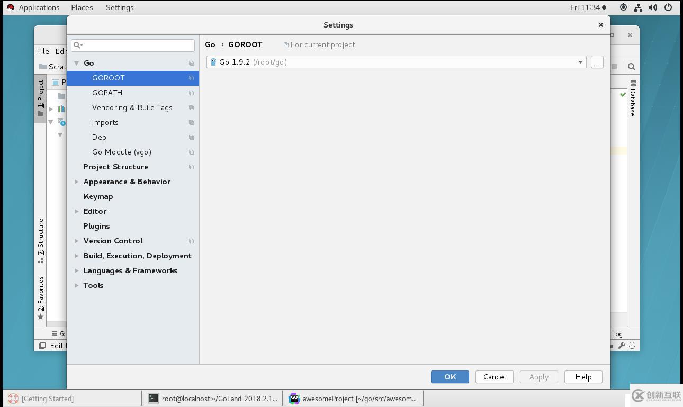
Task: Click Scratches folder icon in GoLand navbar
Action: click(43, 67)
